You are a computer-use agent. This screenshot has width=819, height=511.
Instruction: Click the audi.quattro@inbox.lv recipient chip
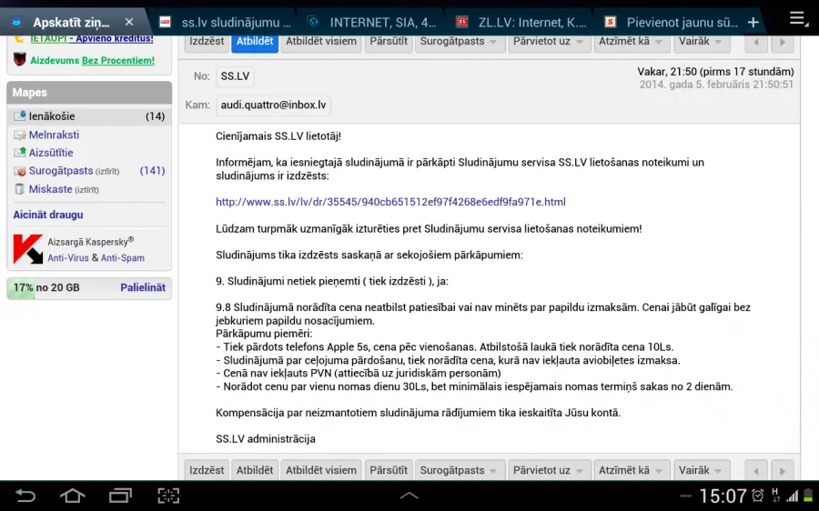click(273, 105)
